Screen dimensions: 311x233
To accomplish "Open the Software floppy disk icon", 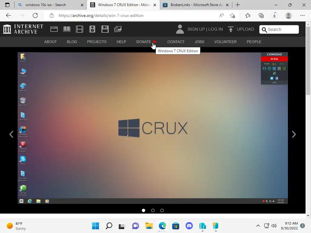I will (x=105, y=29).
